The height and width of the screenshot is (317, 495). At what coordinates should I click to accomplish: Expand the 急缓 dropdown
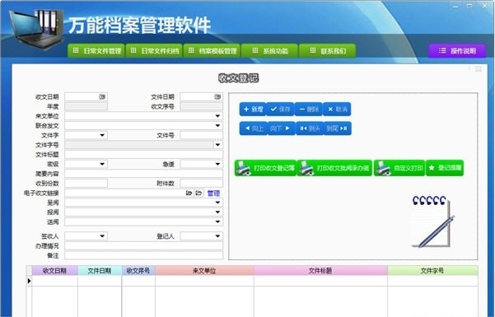[217, 164]
